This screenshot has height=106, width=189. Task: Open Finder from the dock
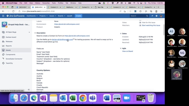pos(14,98)
